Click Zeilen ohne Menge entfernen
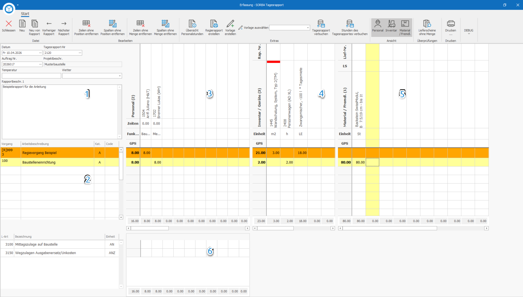This screenshot has width=523, height=297. click(x=140, y=27)
